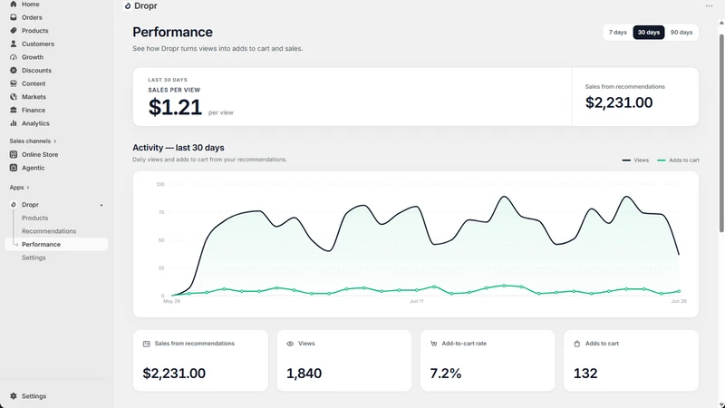Image resolution: width=725 pixels, height=408 pixels.
Task: Select the 7 days range
Action: tap(618, 33)
